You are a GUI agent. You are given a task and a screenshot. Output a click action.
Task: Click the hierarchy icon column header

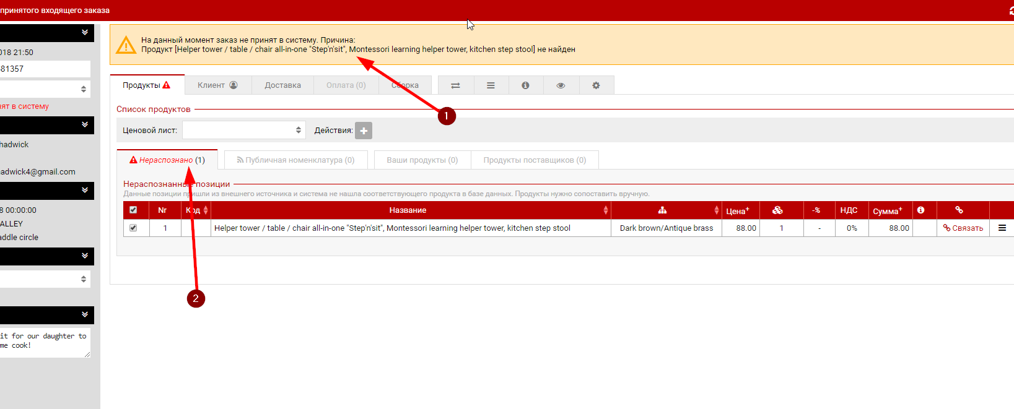(x=662, y=210)
